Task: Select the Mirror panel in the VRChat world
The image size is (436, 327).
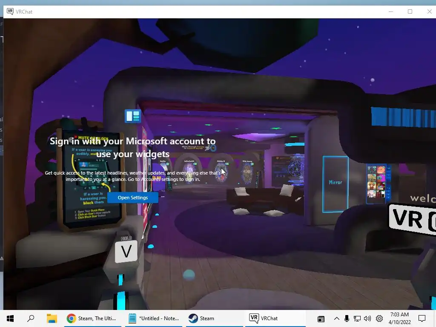Action: point(336,184)
